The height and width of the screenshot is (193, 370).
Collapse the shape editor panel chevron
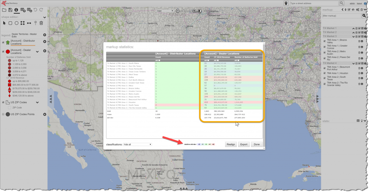(x=44, y=17)
